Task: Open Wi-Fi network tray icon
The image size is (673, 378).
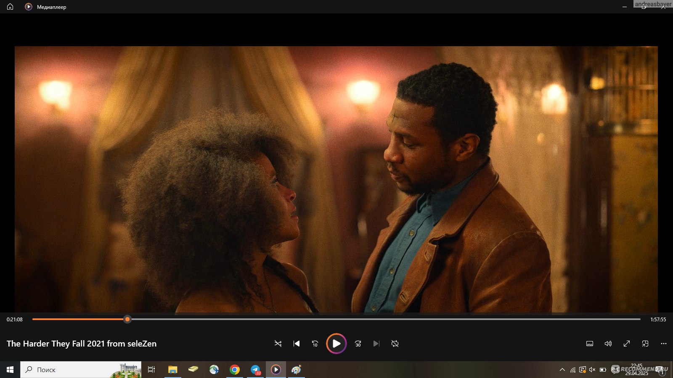Action: 572,370
